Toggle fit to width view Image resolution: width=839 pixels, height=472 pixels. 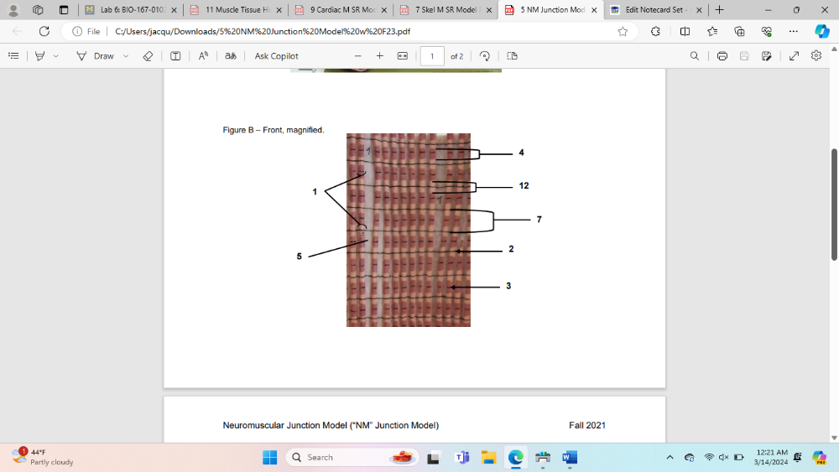(402, 56)
